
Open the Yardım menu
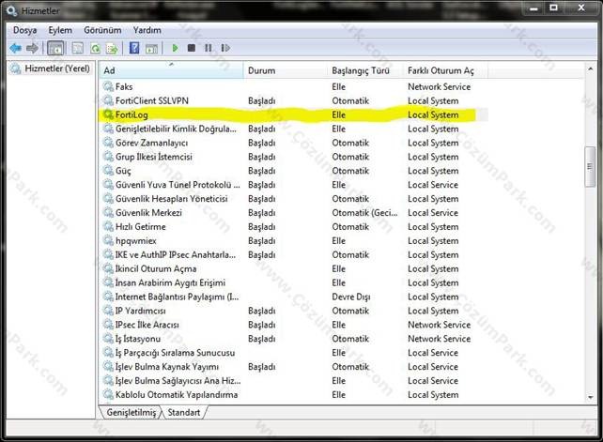(x=147, y=30)
